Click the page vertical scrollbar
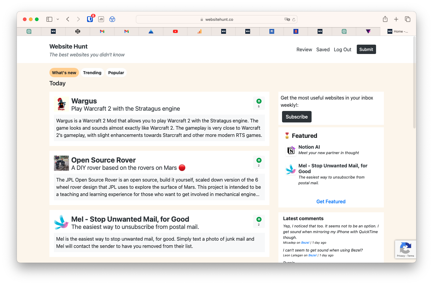 414,83
